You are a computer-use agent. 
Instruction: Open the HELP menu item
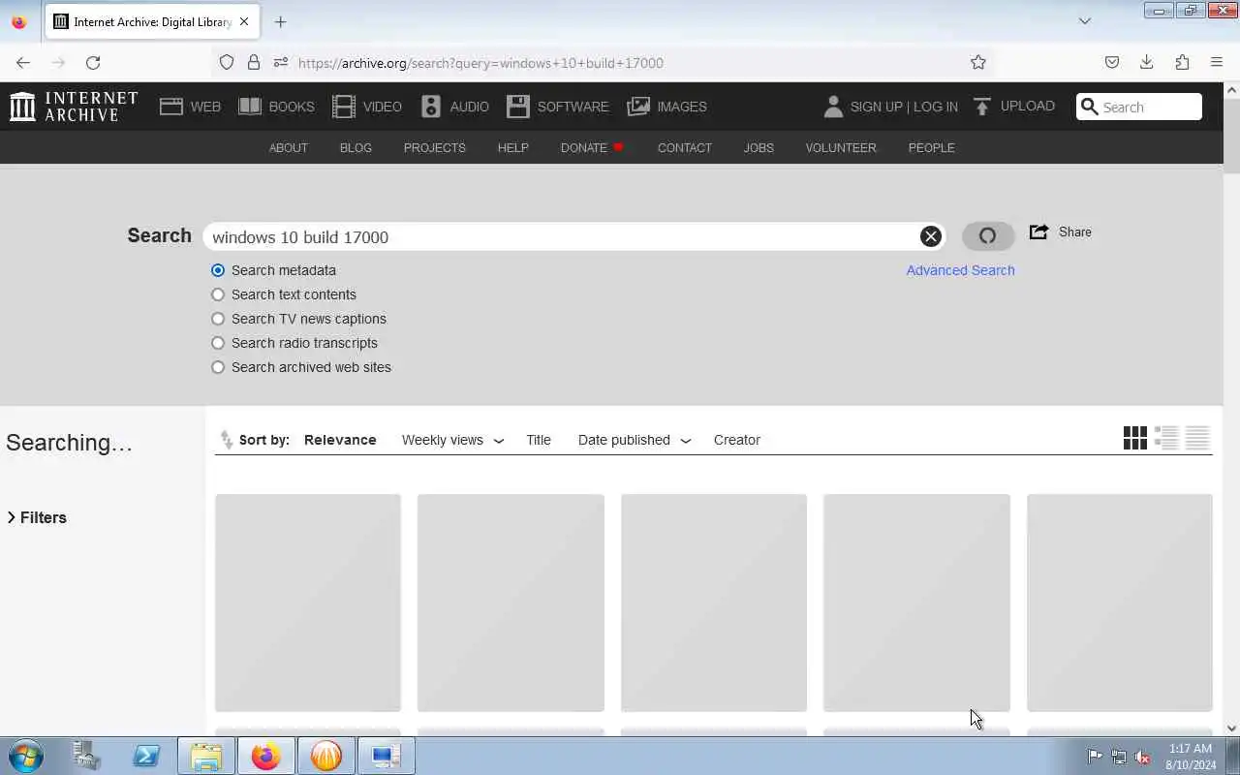(x=512, y=147)
